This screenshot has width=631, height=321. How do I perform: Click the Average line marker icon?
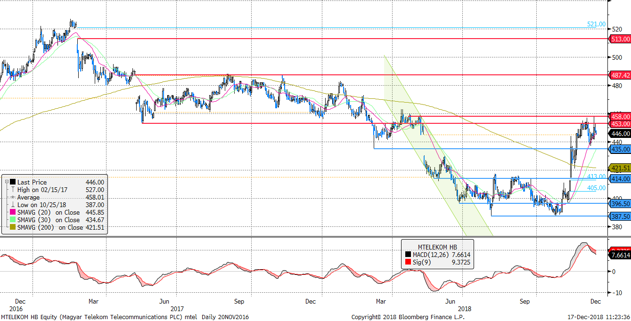pos(12,197)
